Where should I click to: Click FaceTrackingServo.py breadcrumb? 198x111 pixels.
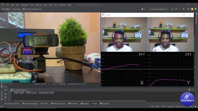pos(32,9)
